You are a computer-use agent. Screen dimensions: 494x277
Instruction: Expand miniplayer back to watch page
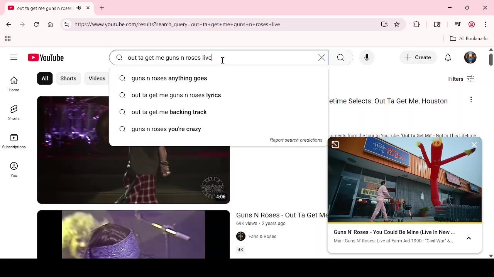pyautogui.click(x=335, y=145)
